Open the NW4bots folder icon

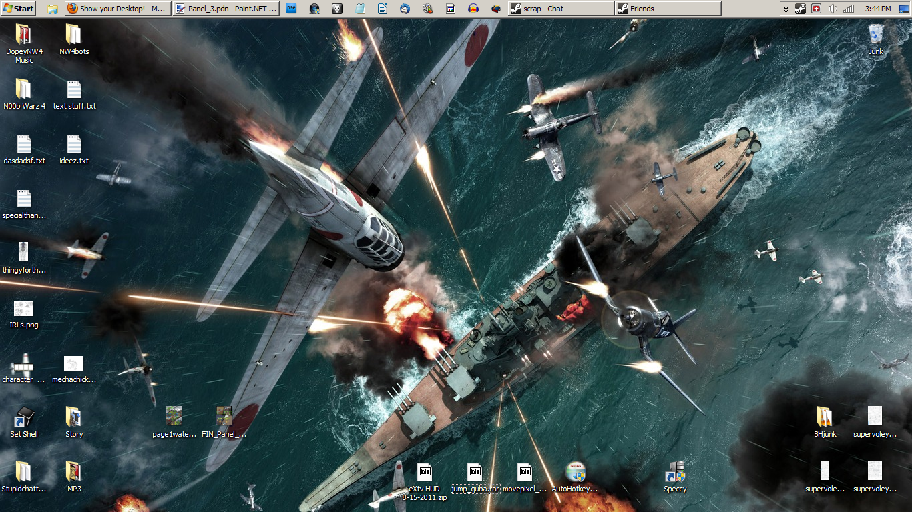[73, 35]
